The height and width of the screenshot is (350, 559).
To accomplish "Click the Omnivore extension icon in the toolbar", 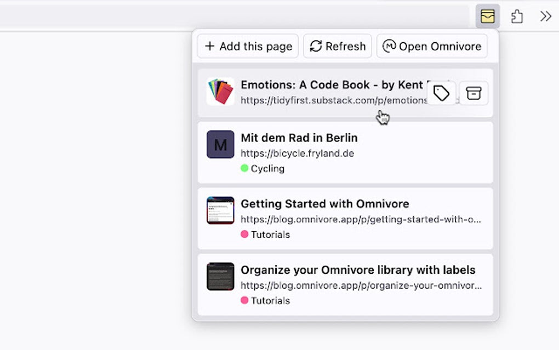I will click(487, 16).
